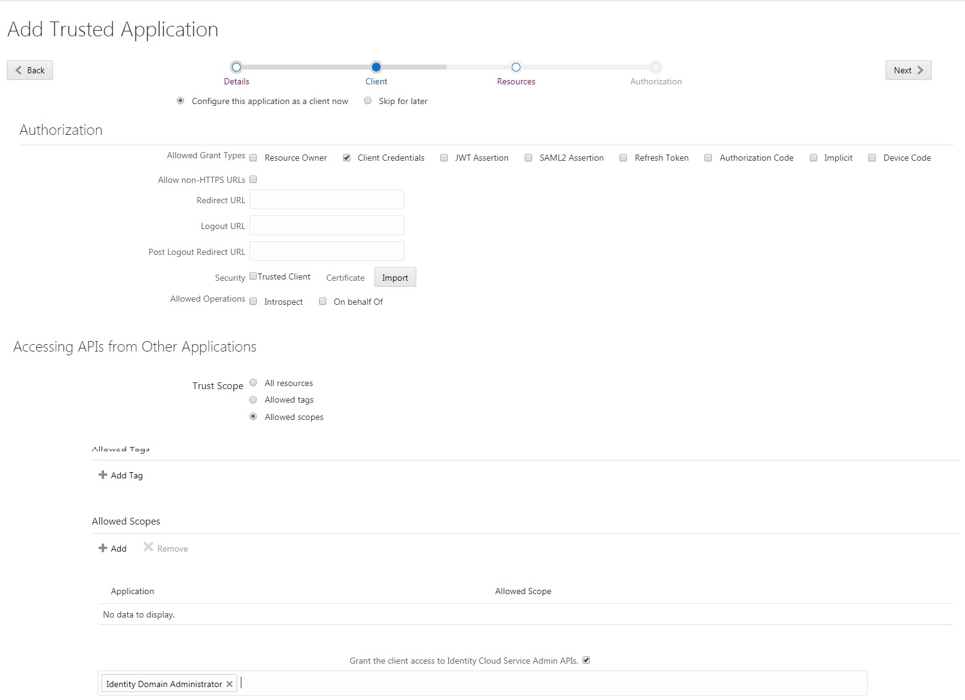Click the Resources step circle in progress bar

[515, 67]
